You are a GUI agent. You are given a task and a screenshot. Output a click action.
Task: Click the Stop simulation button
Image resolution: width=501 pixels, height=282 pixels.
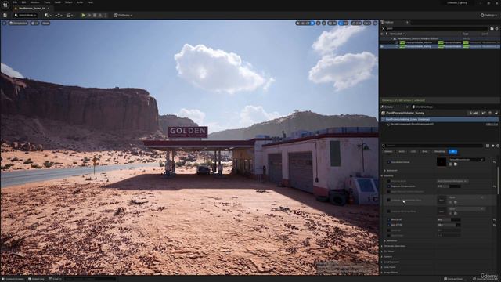[95, 16]
